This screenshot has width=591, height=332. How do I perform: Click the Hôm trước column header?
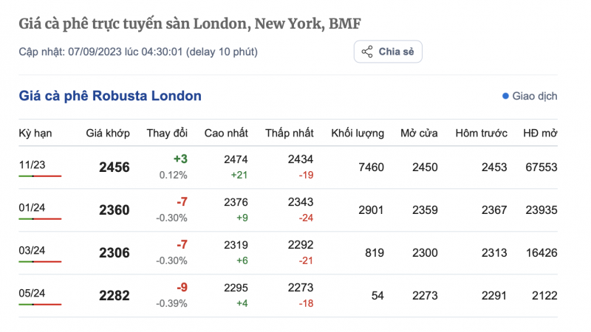tap(482, 133)
